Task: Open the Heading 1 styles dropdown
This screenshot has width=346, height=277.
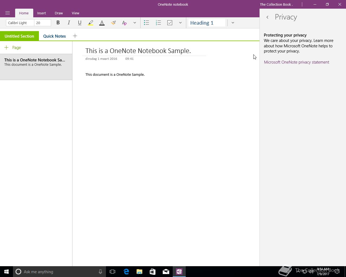Action: (233, 23)
